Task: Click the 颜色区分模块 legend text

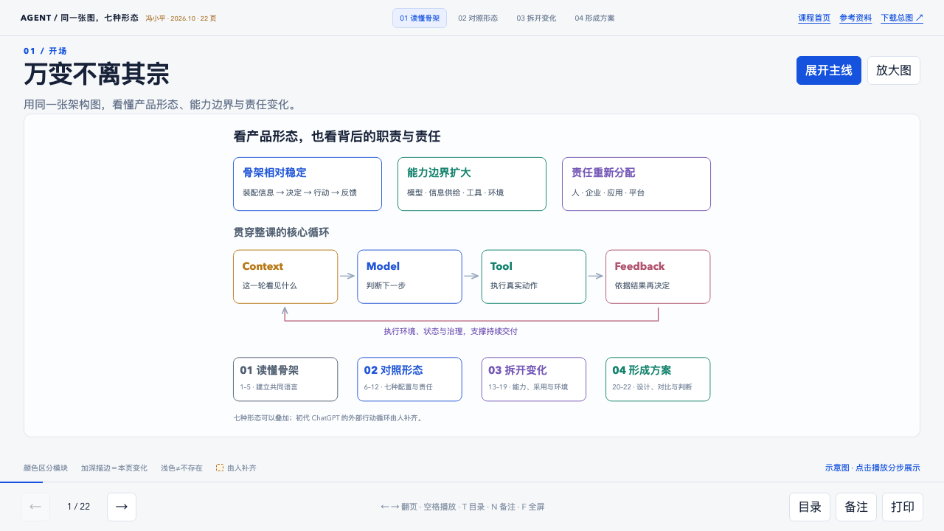Action: 46,468
